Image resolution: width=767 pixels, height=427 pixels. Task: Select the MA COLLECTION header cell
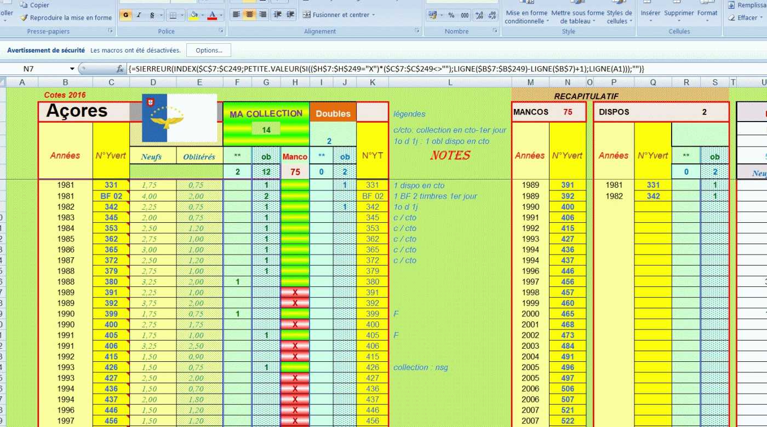click(x=266, y=114)
